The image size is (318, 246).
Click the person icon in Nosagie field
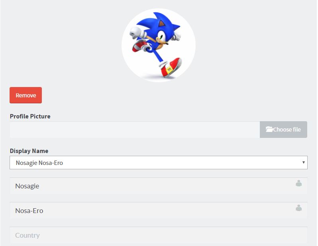[298, 183]
